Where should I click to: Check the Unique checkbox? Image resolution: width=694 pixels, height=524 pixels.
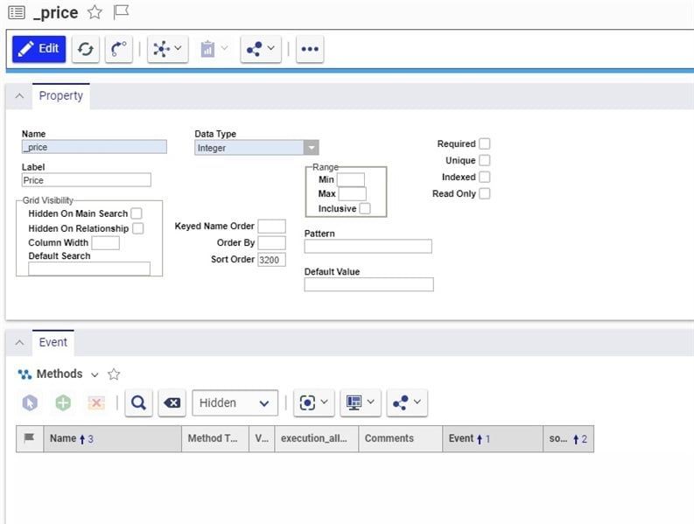pos(485,160)
